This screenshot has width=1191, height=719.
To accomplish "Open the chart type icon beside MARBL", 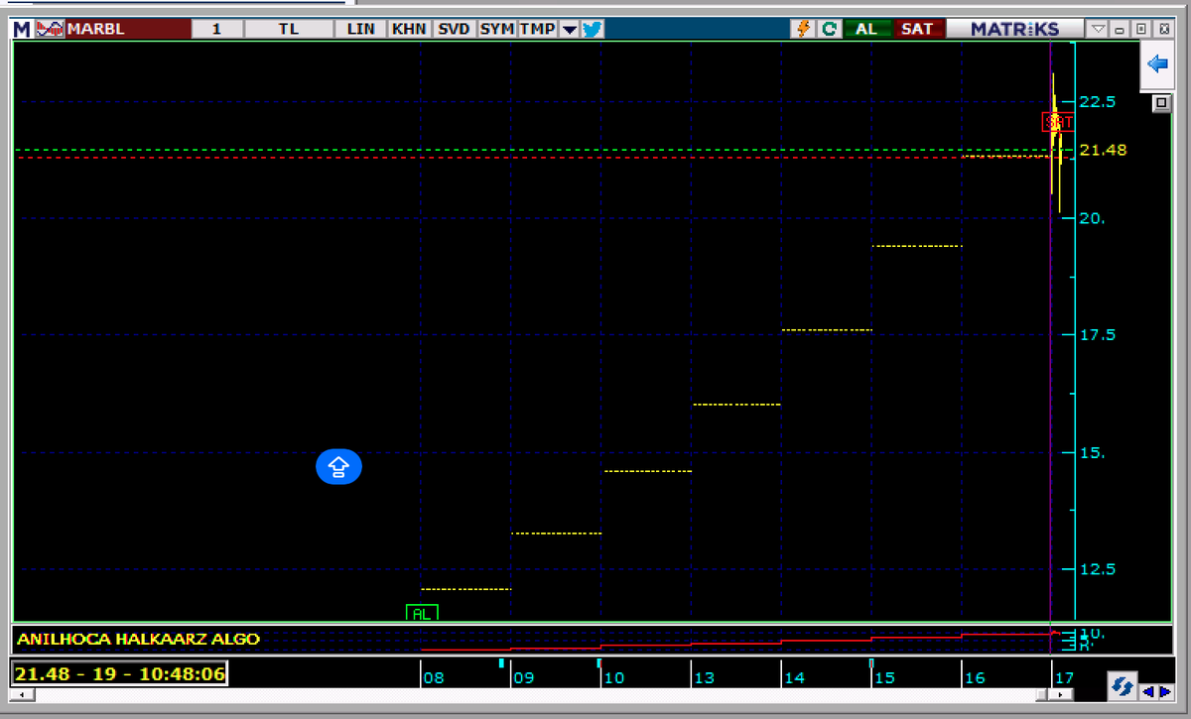I will tap(49, 29).
